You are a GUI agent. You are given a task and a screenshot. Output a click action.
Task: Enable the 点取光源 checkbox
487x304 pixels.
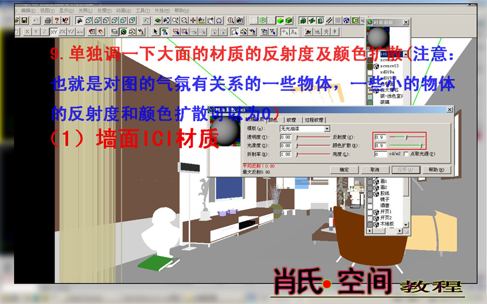click(406, 154)
